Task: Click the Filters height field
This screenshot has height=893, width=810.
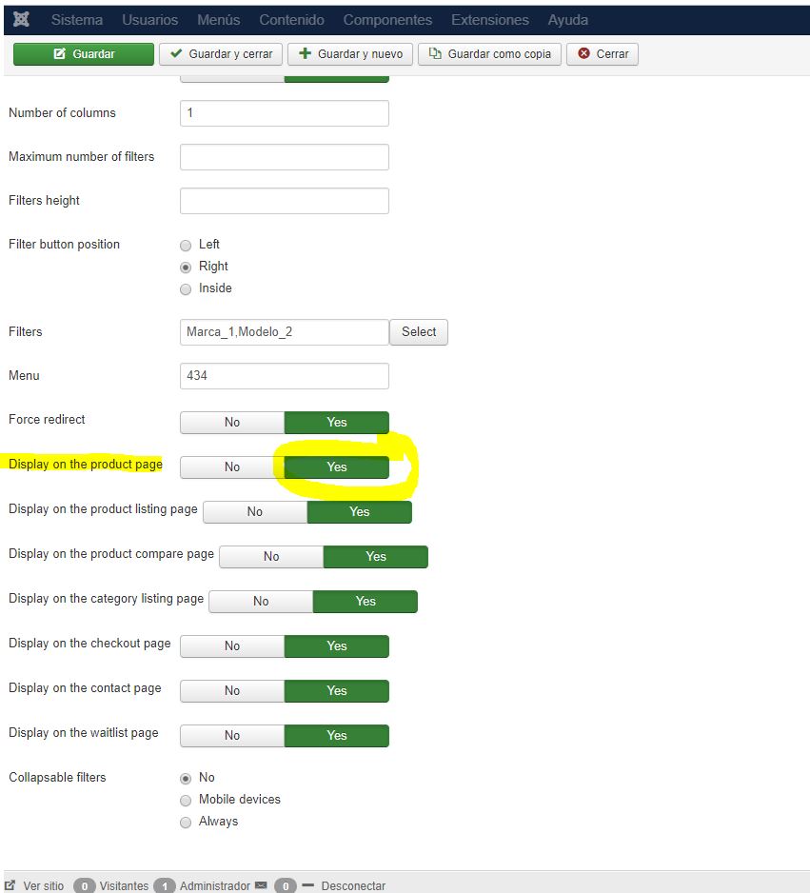Action: [x=285, y=201]
